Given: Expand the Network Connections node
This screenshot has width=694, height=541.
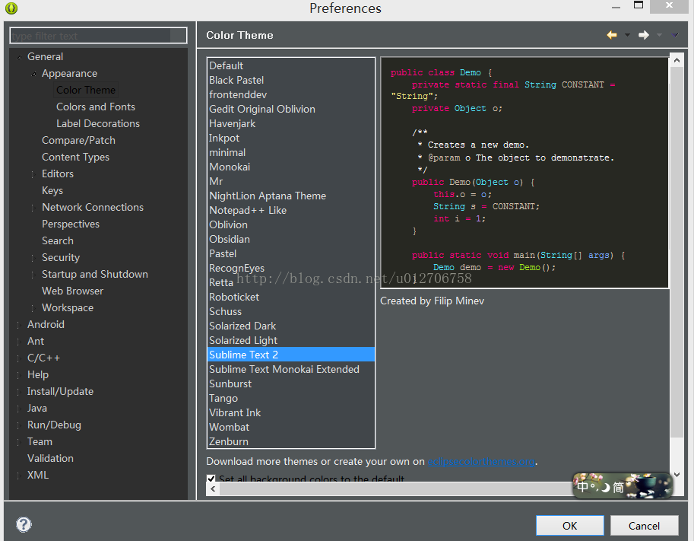Looking at the screenshot, I should (33, 208).
